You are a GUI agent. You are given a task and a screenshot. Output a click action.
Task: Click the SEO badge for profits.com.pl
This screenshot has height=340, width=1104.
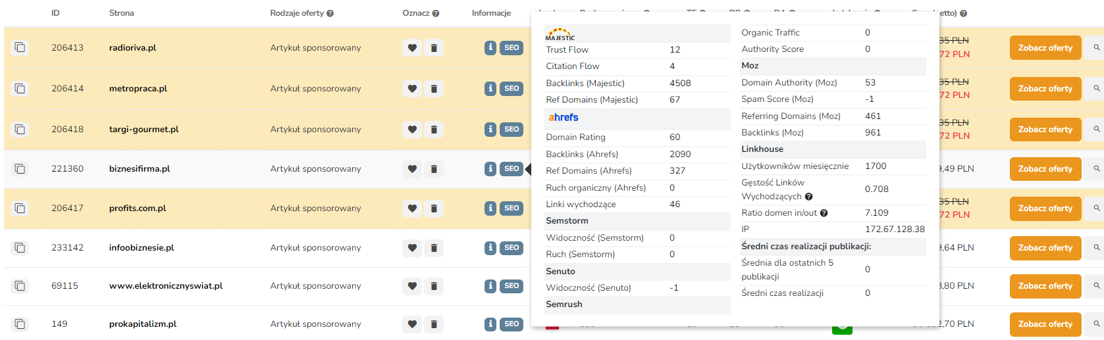tap(512, 208)
